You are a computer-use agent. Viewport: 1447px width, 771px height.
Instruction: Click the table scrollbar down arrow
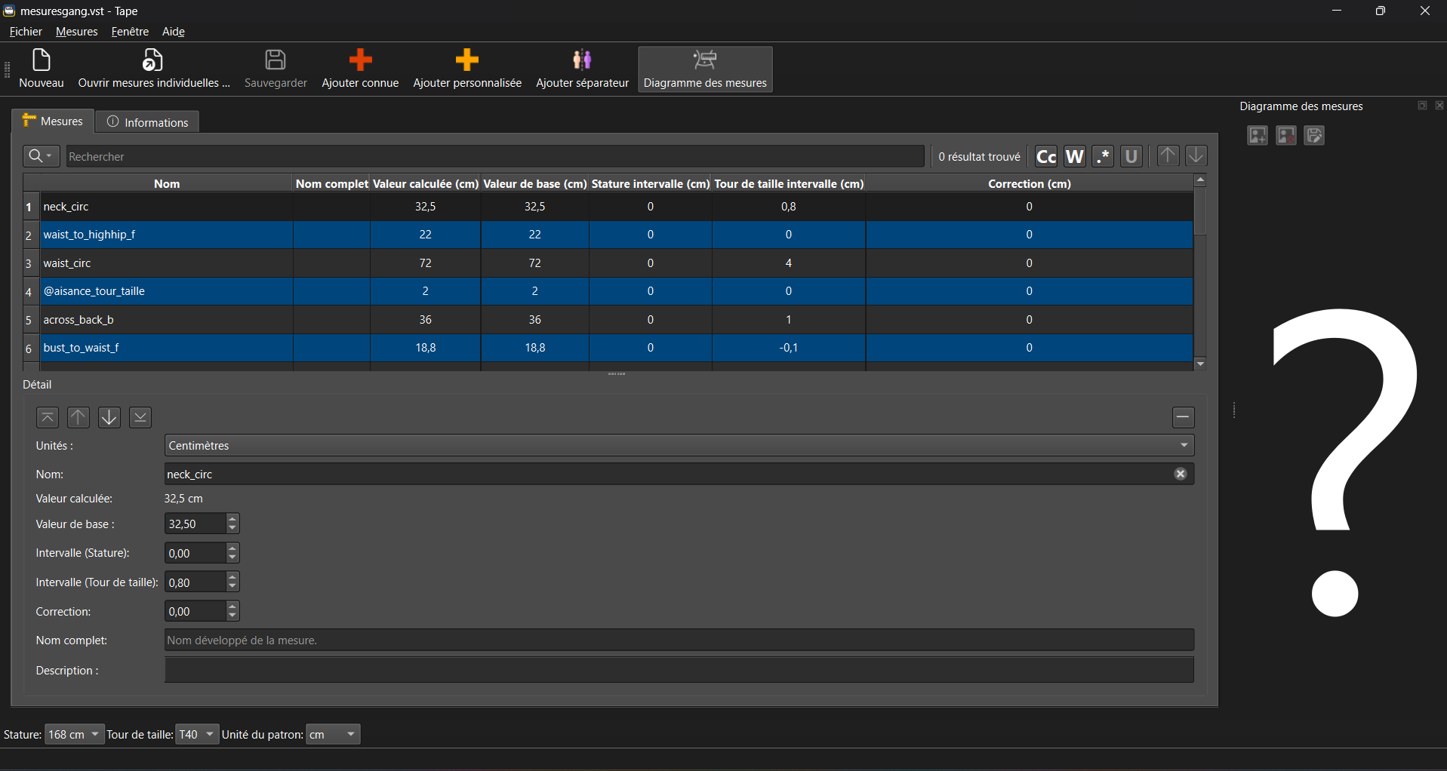(x=1200, y=364)
